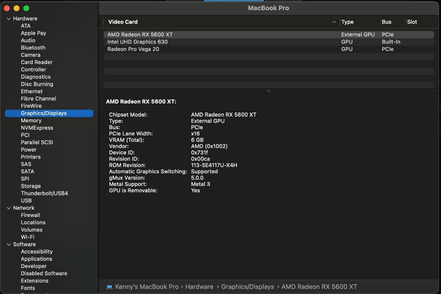Viewport: 441px width, 294px height.
Task: Click the yellow minimize window button
Action: coord(17,8)
